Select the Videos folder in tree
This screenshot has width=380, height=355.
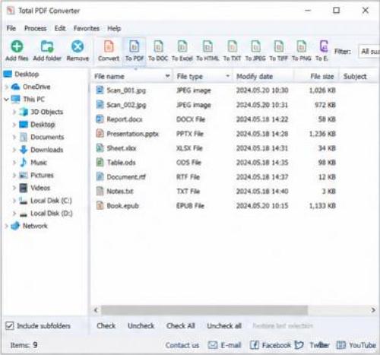point(40,188)
